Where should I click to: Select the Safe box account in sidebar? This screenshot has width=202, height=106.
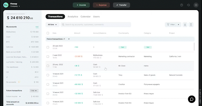point(22,47)
